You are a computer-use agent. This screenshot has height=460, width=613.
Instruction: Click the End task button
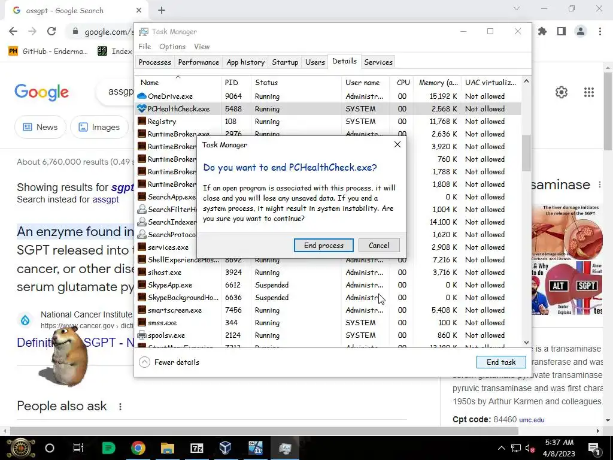501,362
